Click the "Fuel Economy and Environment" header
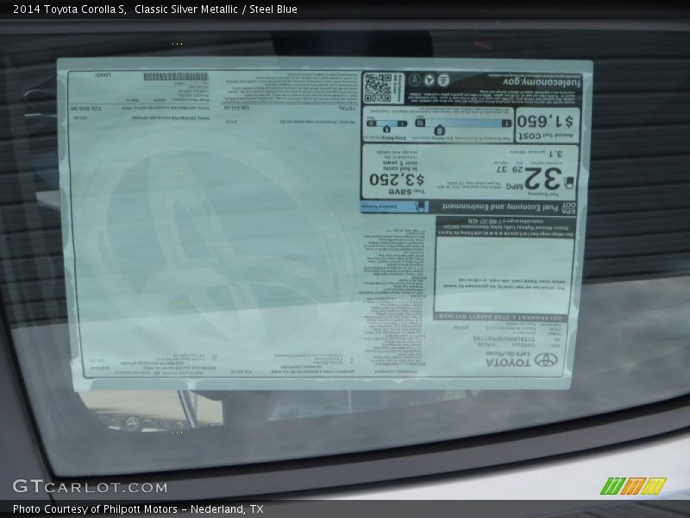The image size is (690, 518). tap(500, 206)
